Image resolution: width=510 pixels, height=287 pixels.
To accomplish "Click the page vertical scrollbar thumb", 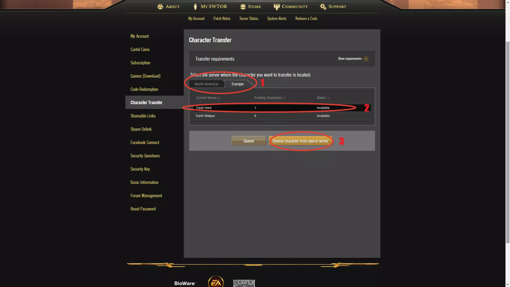I will [508, 142].
